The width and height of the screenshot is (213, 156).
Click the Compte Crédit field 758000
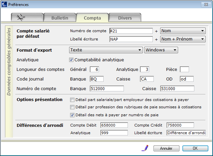[x=180, y=125]
